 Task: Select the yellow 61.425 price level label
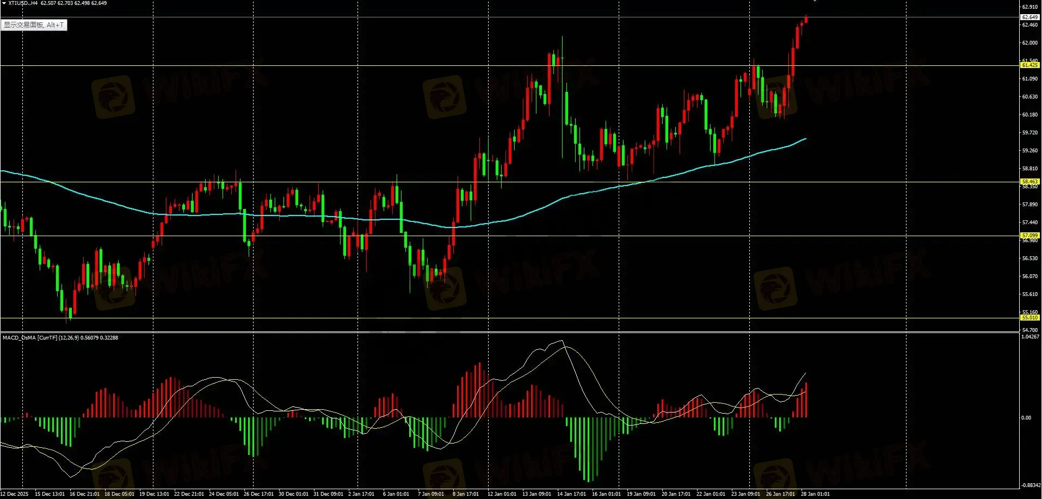1029,65
